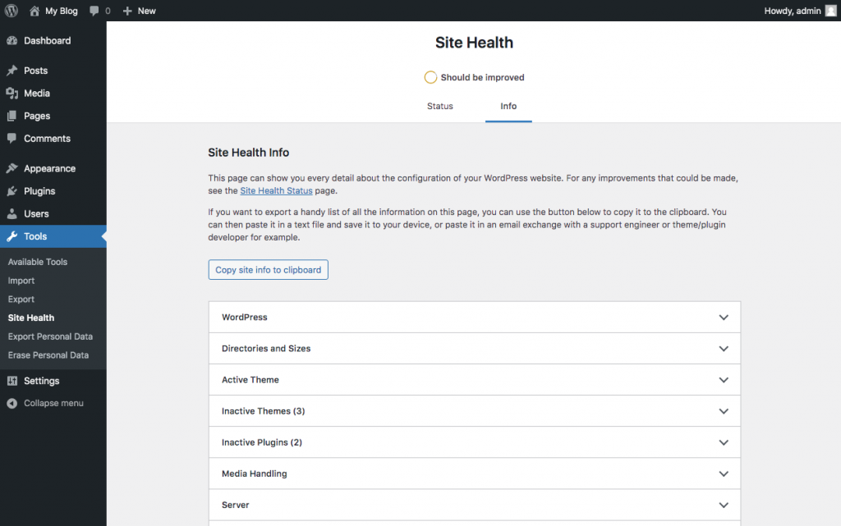The width and height of the screenshot is (841, 526).
Task: Open the Pages menu
Action: [36, 116]
